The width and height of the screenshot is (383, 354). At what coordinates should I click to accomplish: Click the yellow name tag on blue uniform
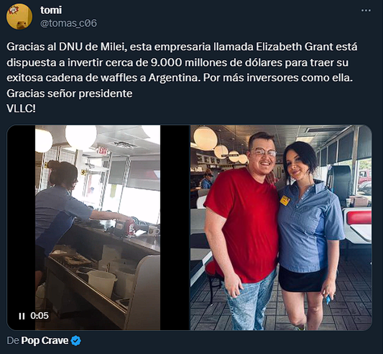point(285,201)
